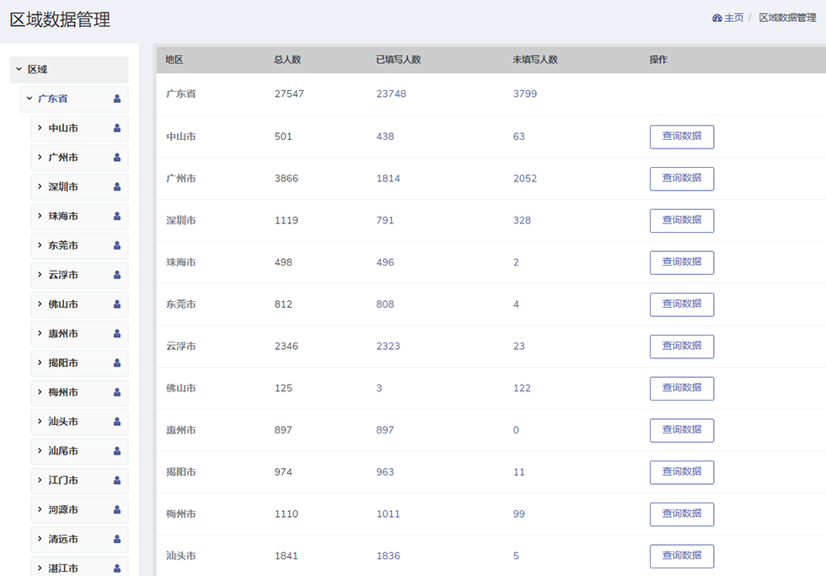Click the user icon next to 中山市
The height and width of the screenshot is (576, 826).
[x=117, y=128]
